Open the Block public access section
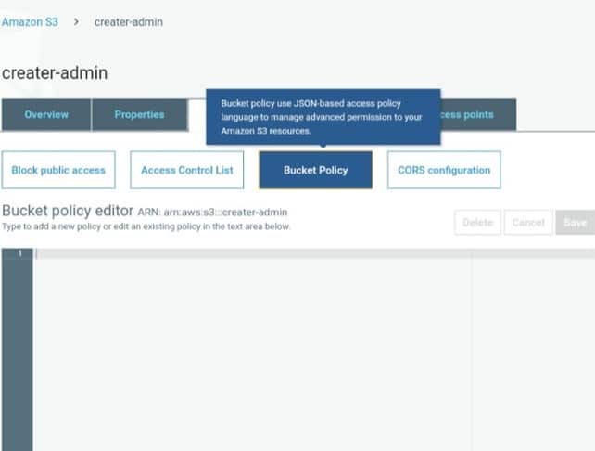The width and height of the screenshot is (595, 451). point(58,170)
